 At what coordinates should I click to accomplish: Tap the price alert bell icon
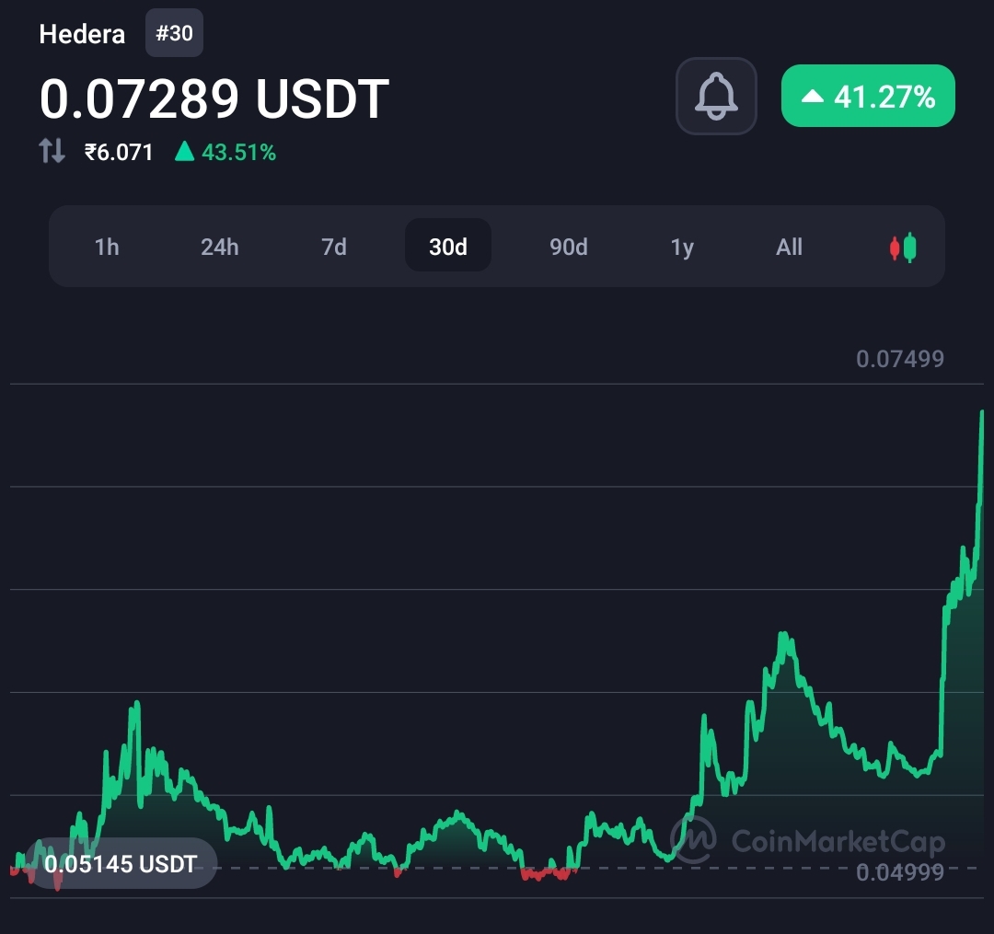pyautogui.click(x=716, y=97)
